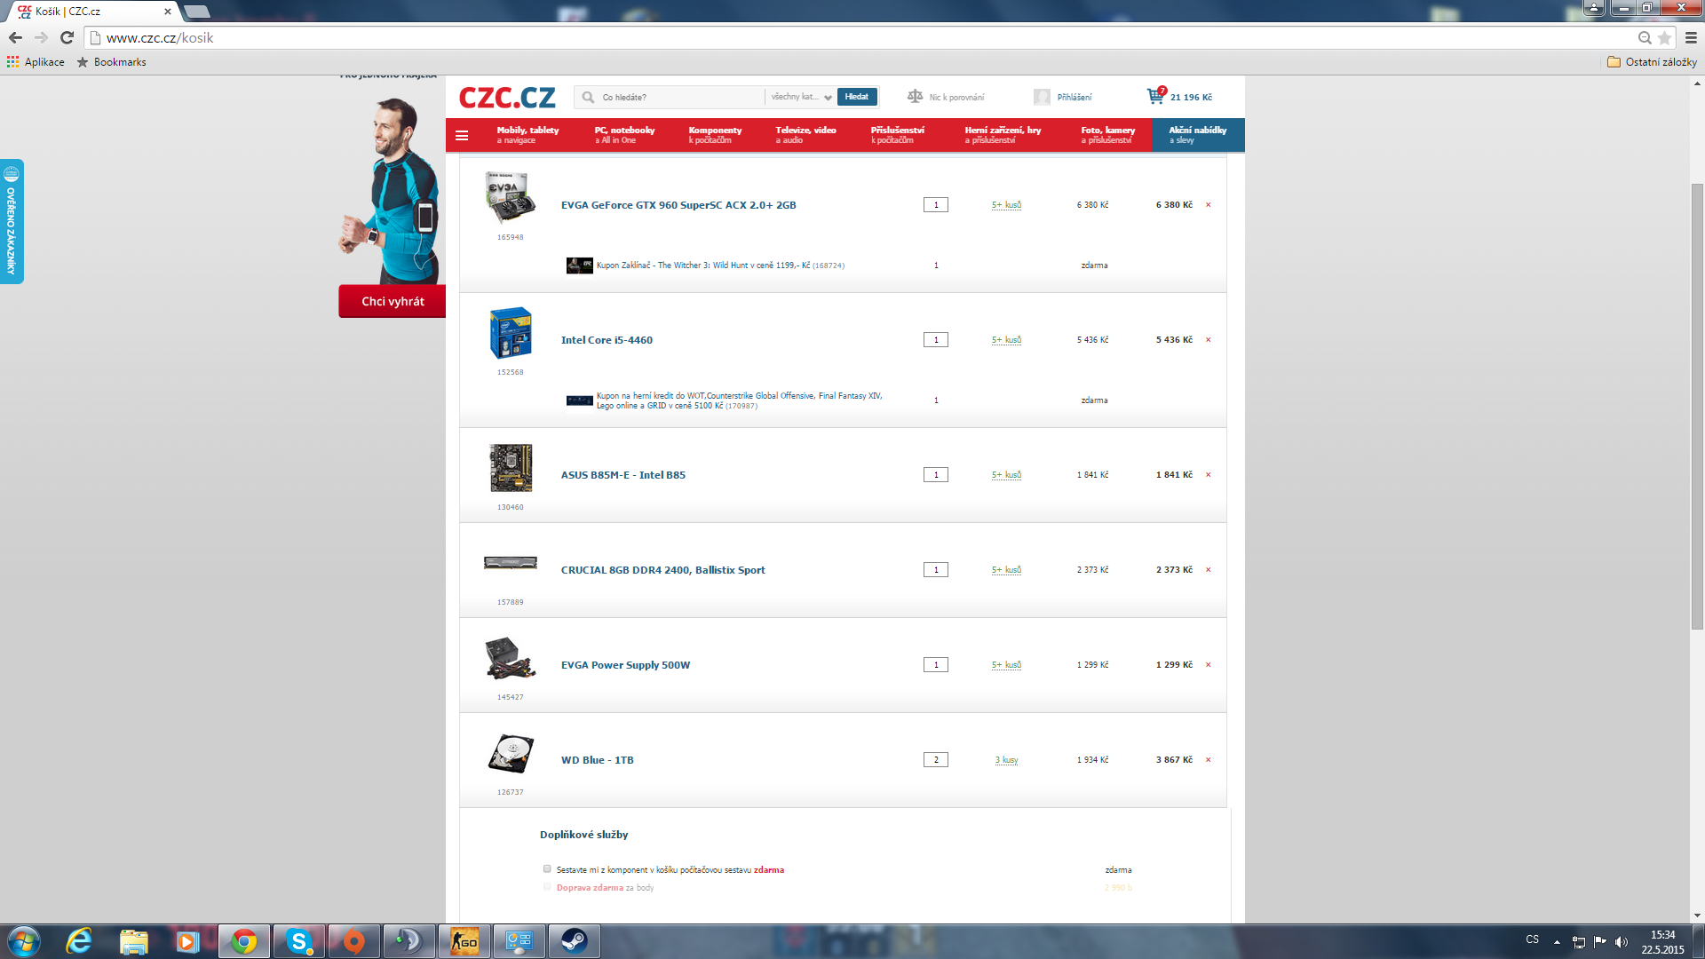Viewport: 1705px width, 959px height.
Task: Click the 21 196 Kč cart total
Action: [x=1191, y=98]
